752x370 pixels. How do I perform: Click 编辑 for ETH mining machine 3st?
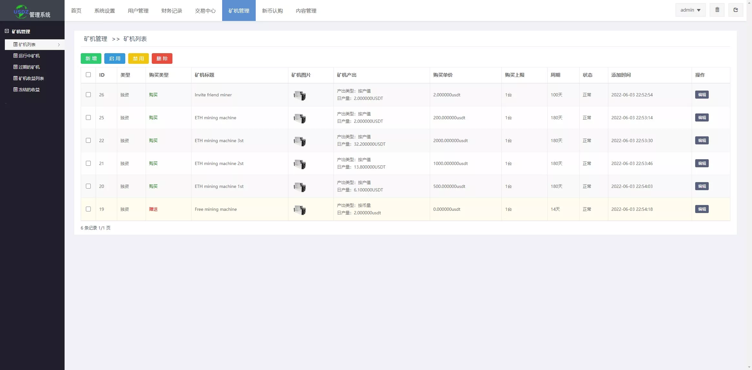click(x=702, y=141)
